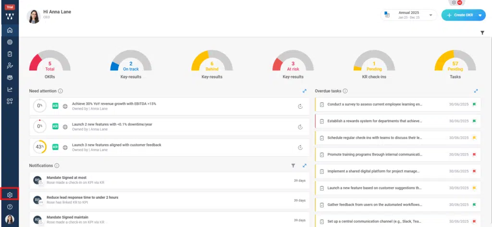Open the Teams icon in the sidebar
The image size is (492, 227).
[x=10, y=78]
